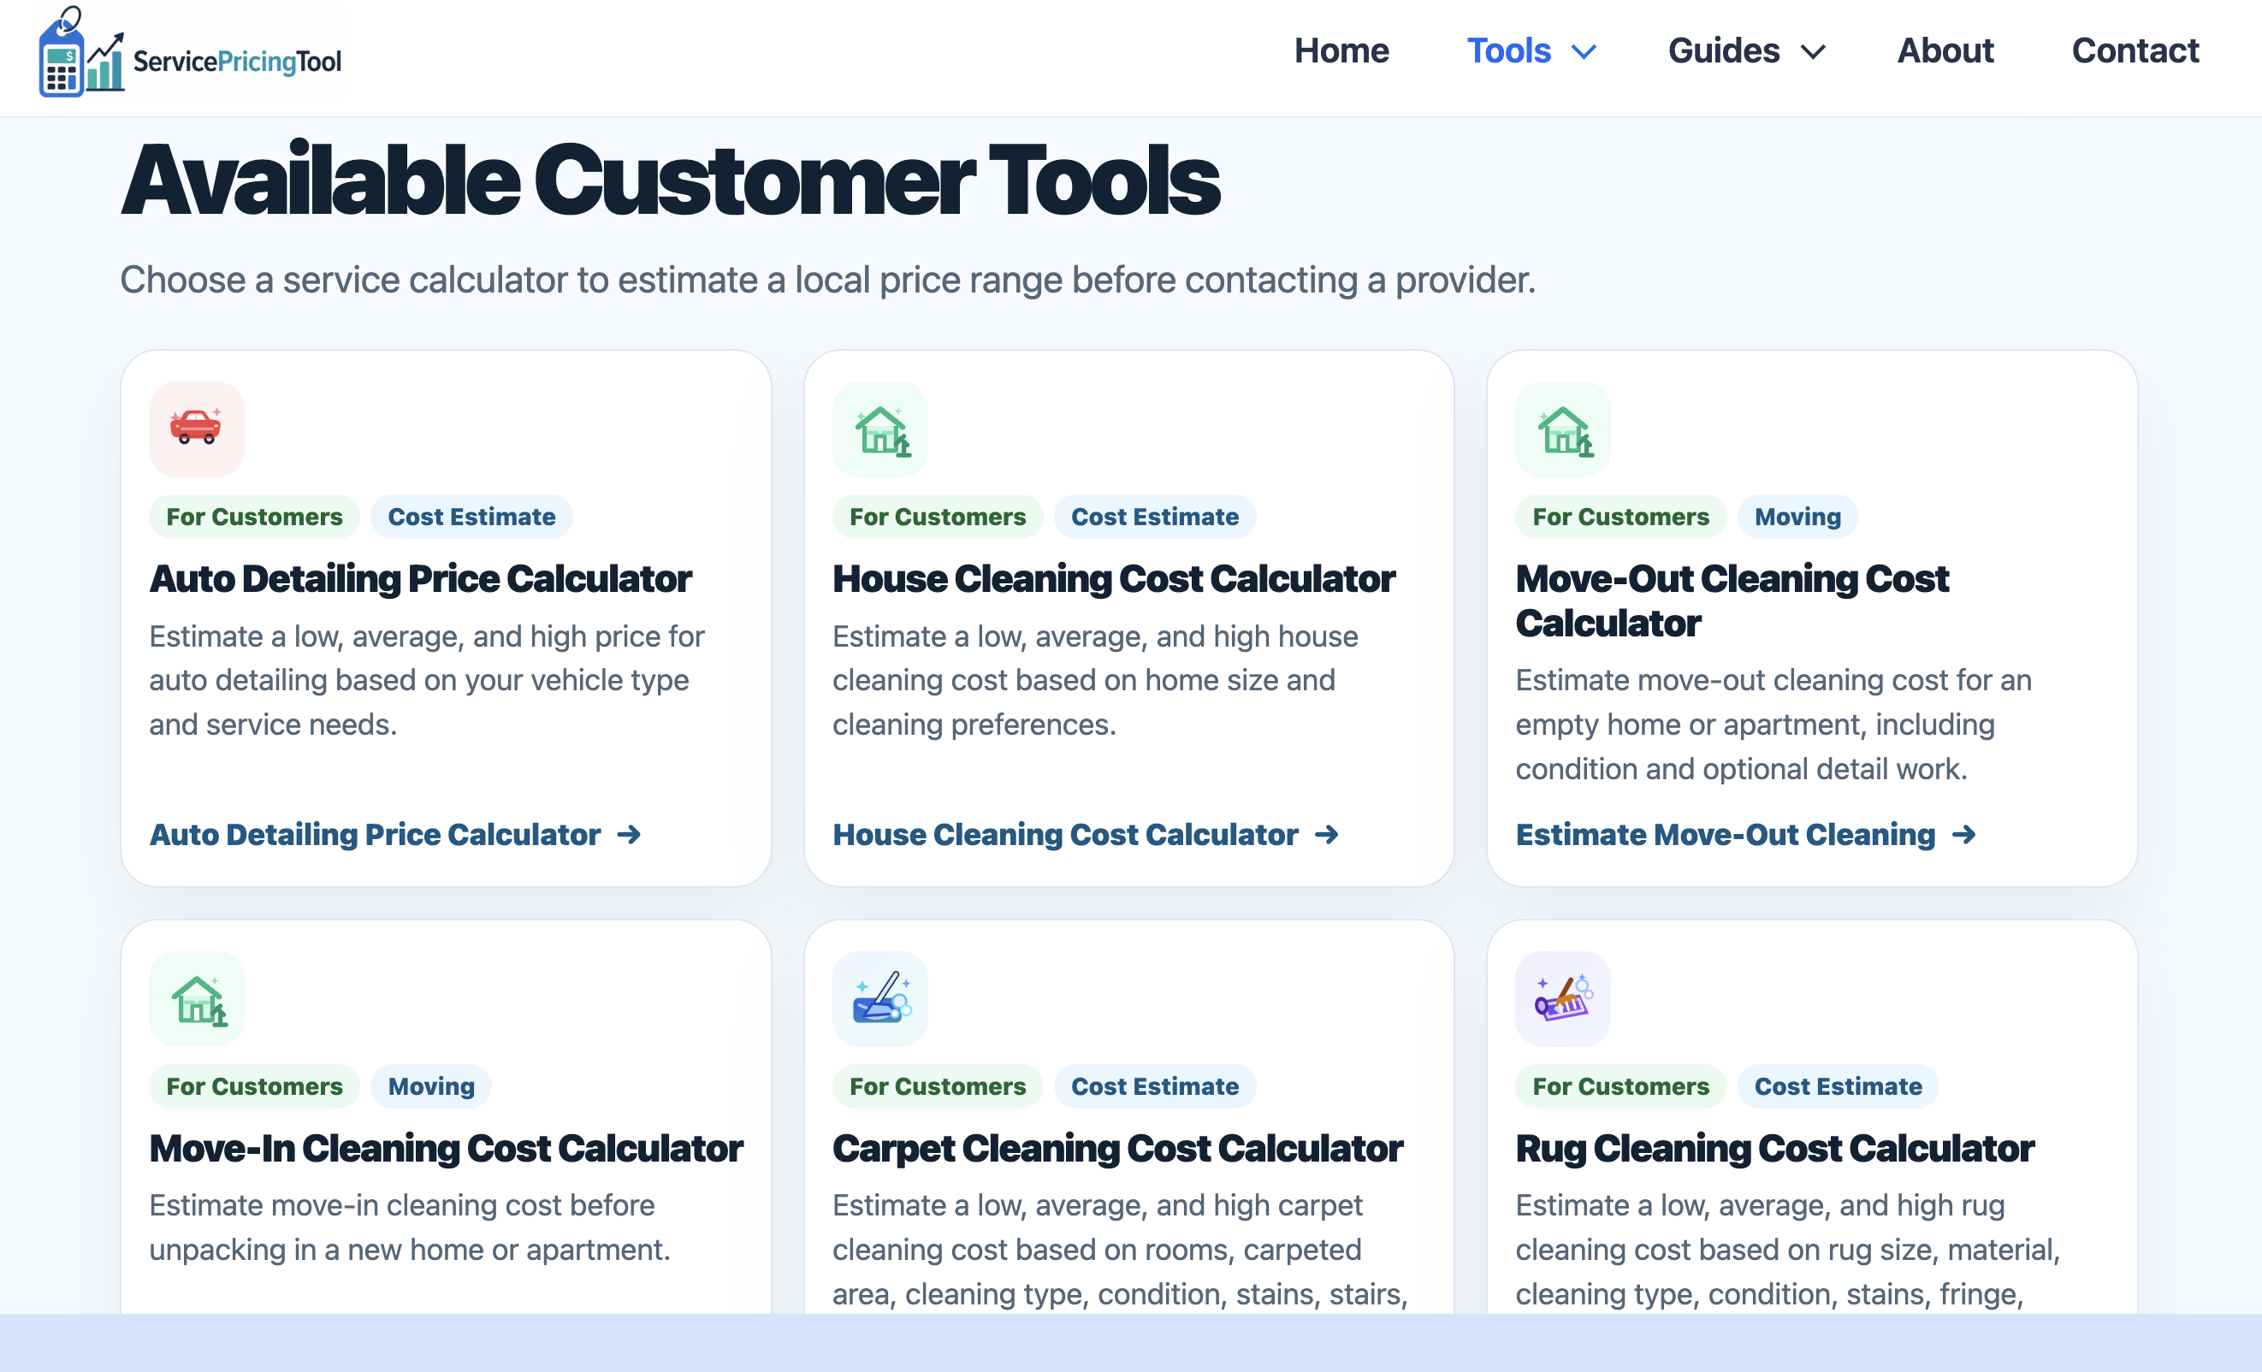Click For Customers tag on Carpet Cleaning card
This screenshot has width=2262, height=1372.
point(938,1086)
